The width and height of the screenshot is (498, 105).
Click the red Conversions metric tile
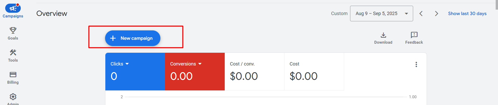click(195, 75)
